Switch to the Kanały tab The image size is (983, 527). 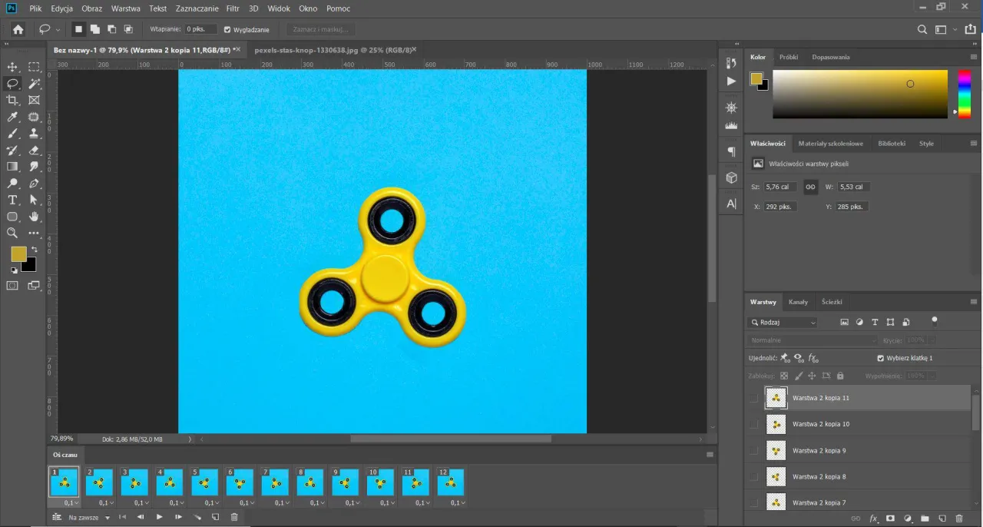point(798,302)
